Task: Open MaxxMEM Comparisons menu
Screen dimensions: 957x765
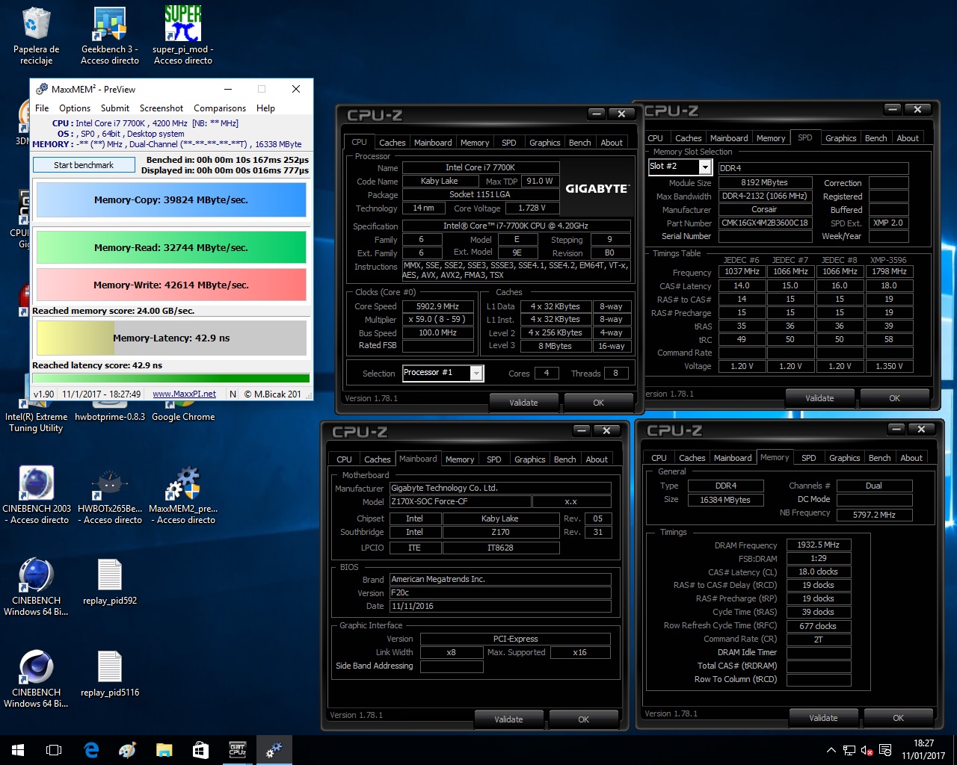Action: [220, 108]
